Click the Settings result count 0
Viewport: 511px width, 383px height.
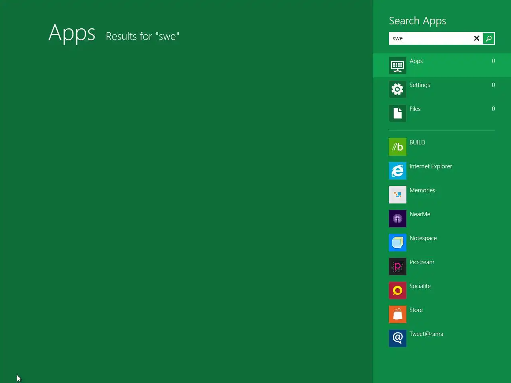point(493,85)
